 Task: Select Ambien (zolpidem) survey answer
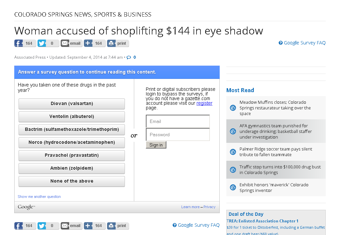72,168
